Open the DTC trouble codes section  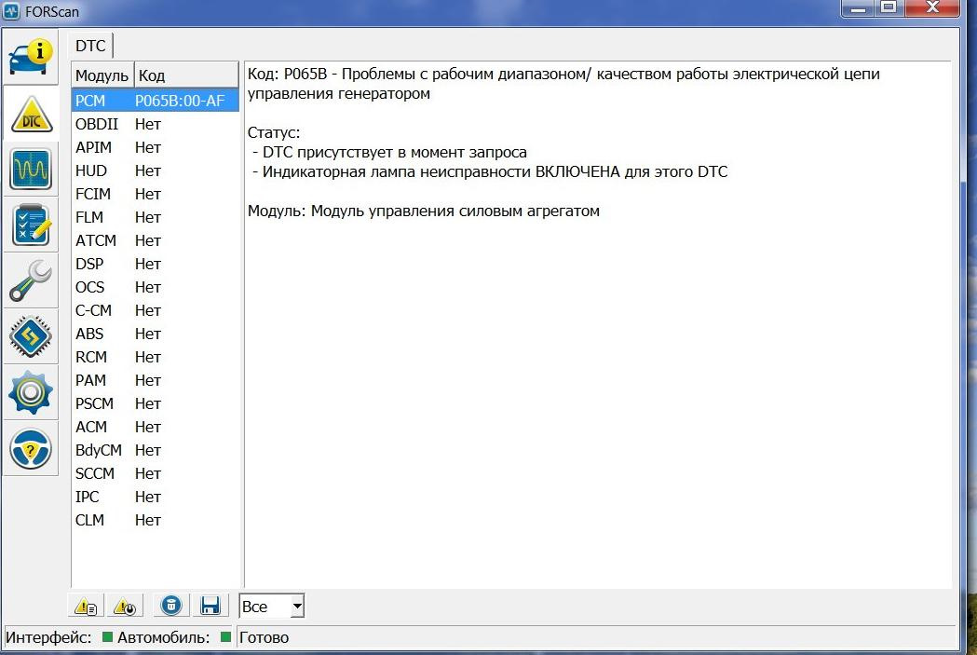click(31, 114)
